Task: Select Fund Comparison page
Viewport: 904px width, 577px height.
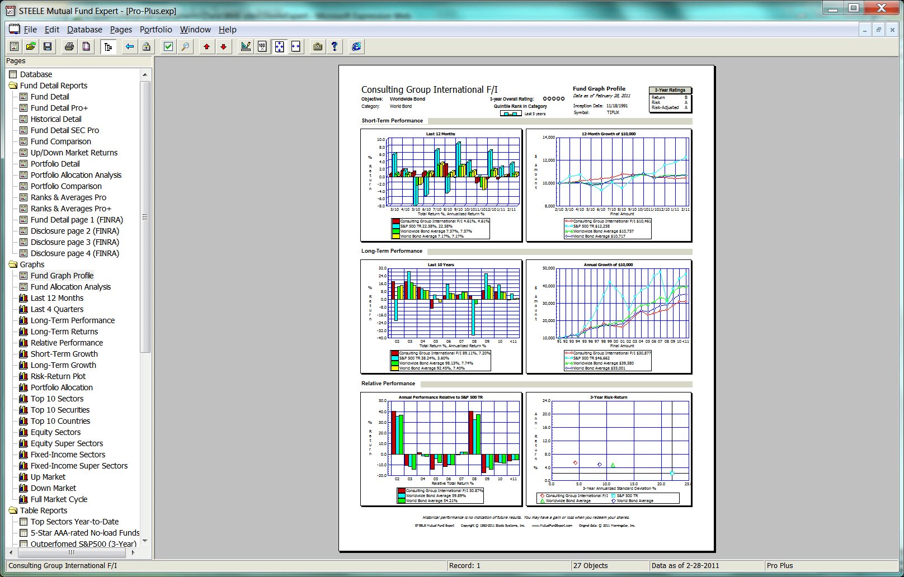Action: [x=60, y=141]
